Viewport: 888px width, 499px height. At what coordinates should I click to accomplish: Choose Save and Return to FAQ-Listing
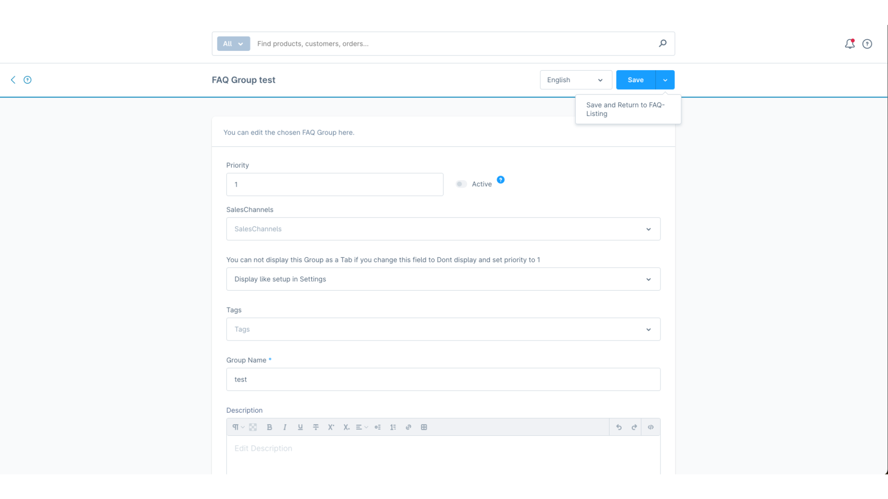tap(625, 110)
